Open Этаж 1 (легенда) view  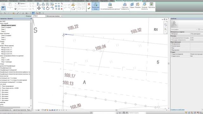point(6,62)
